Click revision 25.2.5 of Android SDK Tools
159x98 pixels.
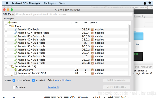[86, 30]
